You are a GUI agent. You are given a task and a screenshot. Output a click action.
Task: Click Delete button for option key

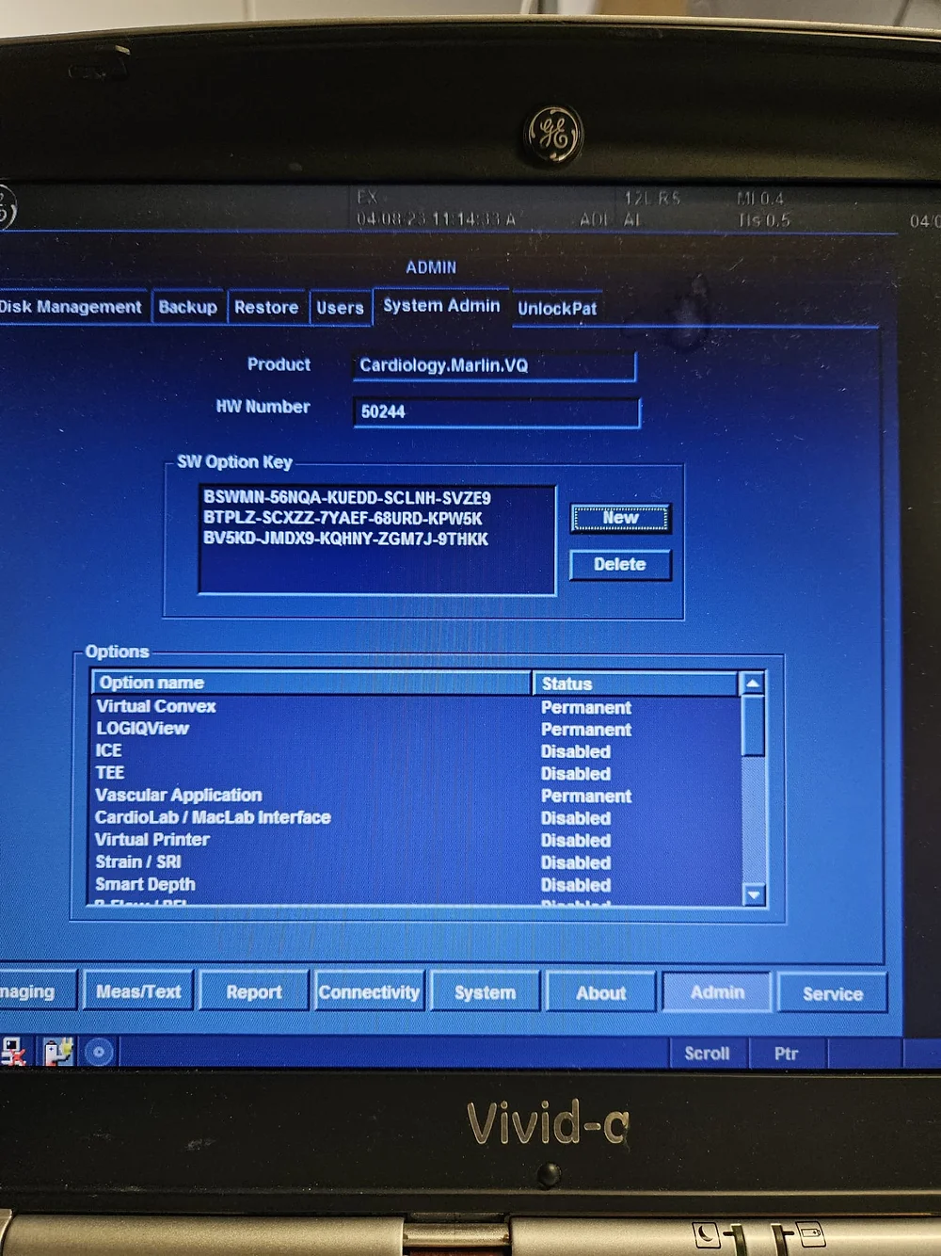619,564
